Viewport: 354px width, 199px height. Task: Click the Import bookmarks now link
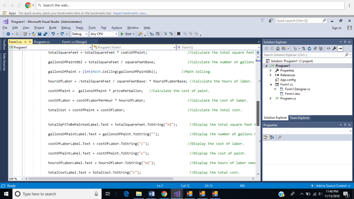point(130,13)
